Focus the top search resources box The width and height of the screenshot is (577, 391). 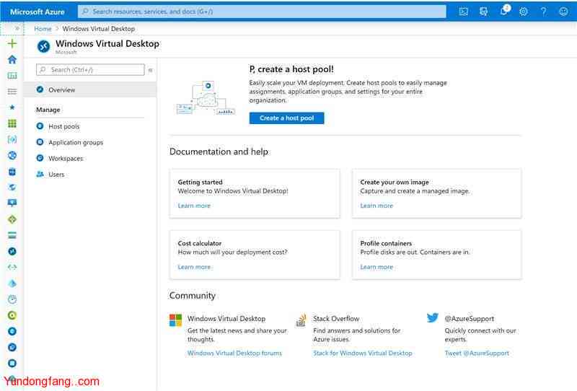pos(262,12)
